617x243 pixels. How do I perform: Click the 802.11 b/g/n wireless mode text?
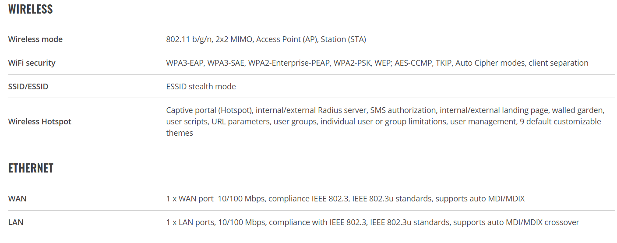pyautogui.click(x=190, y=39)
